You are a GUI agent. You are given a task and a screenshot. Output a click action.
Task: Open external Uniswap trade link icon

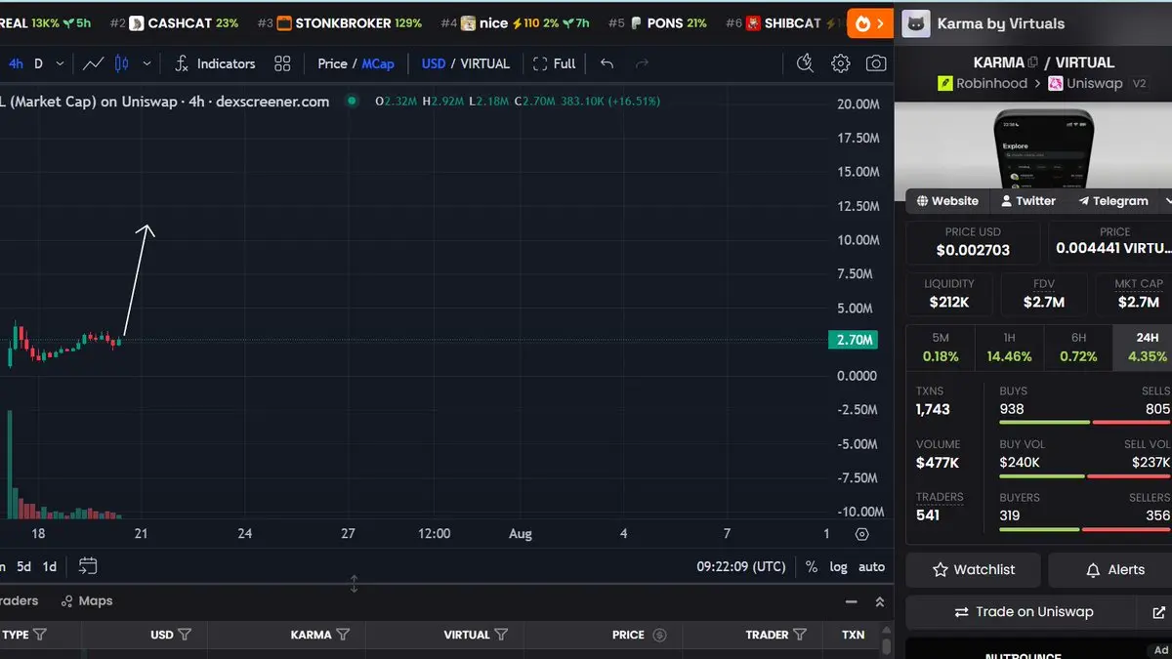[1158, 612]
